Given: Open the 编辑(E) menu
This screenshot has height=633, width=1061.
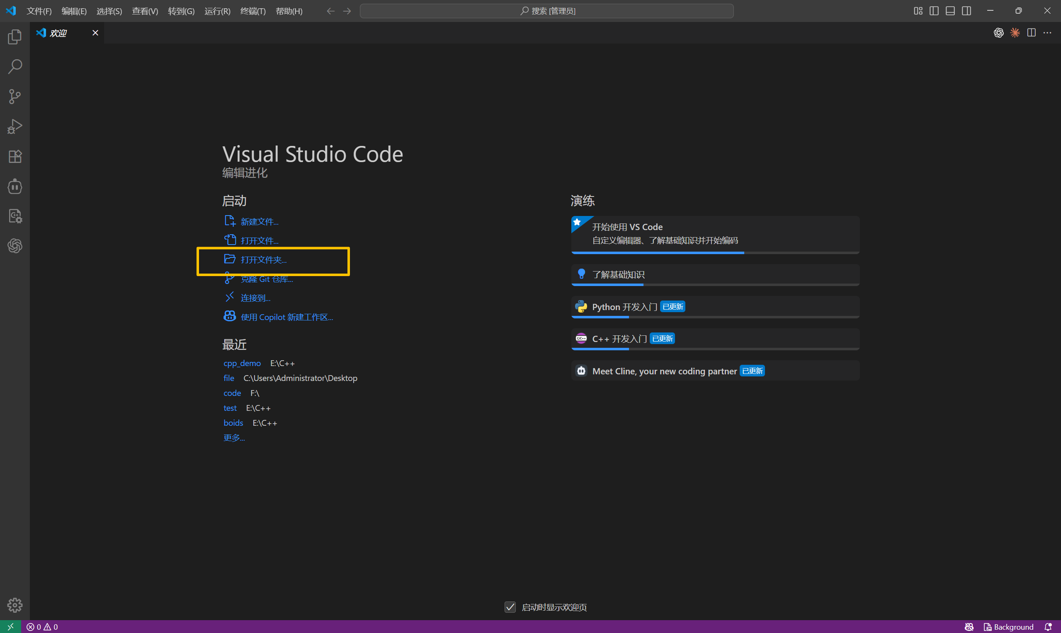Looking at the screenshot, I should tap(74, 11).
